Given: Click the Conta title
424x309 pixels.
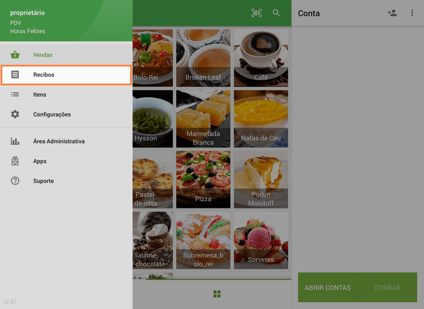Looking at the screenshot, I should click(x=309, y=14).
